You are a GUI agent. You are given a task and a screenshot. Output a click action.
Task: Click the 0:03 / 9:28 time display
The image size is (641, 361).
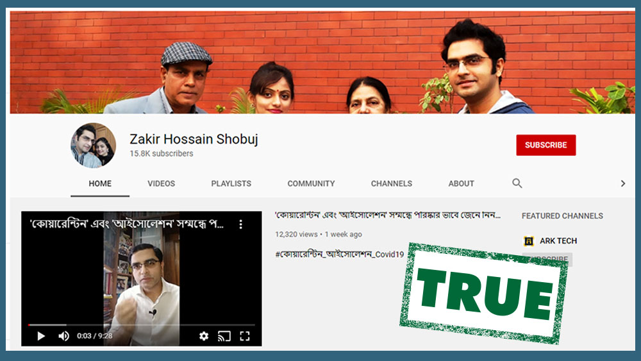(x=94, y=336)
